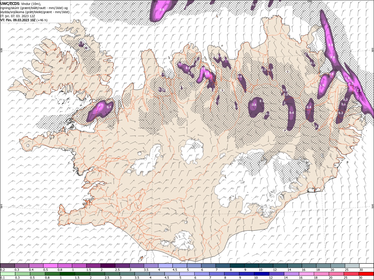Viewport: 374px width, 280px height.
Task: Select the bright pink 0.5 snow swatch
Action: click(50, 266)
